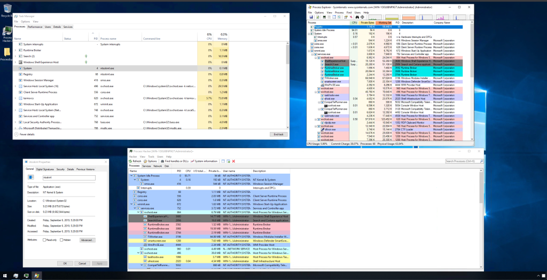The height and width of the screenshot is (280, 547).
Task: Toggle the Hidden checkbox in ntoskrnl Properties
Action: [x=61, y=240]
